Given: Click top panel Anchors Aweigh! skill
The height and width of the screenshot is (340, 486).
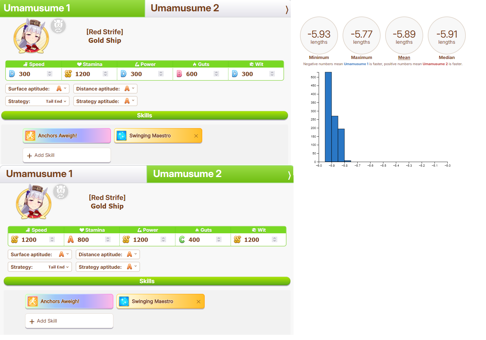Looking at the screenshot, I should tap(67, 136).
